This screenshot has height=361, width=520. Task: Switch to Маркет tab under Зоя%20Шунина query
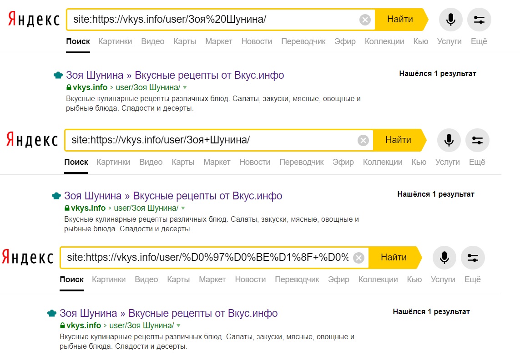tap(218, 41)
